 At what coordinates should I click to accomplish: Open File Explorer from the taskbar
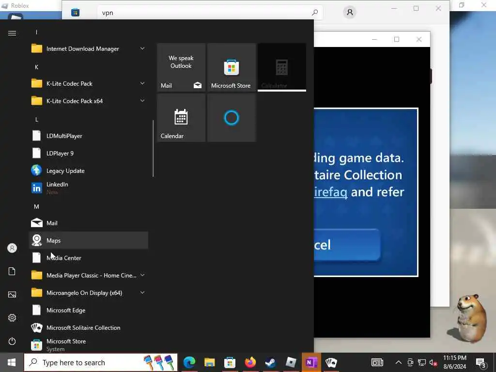pyautogui.click(x=209, y=362)
